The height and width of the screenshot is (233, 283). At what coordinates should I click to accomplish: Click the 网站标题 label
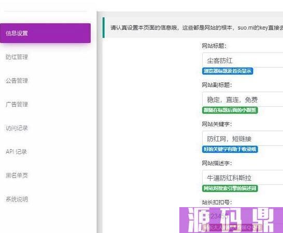click(214, 46)
